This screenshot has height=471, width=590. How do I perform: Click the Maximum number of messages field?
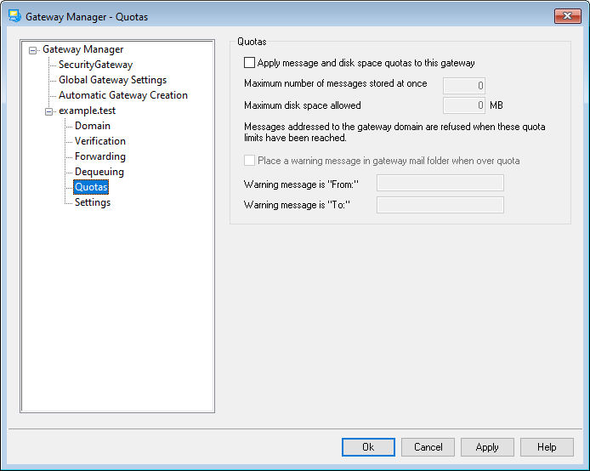coord(464,85)
